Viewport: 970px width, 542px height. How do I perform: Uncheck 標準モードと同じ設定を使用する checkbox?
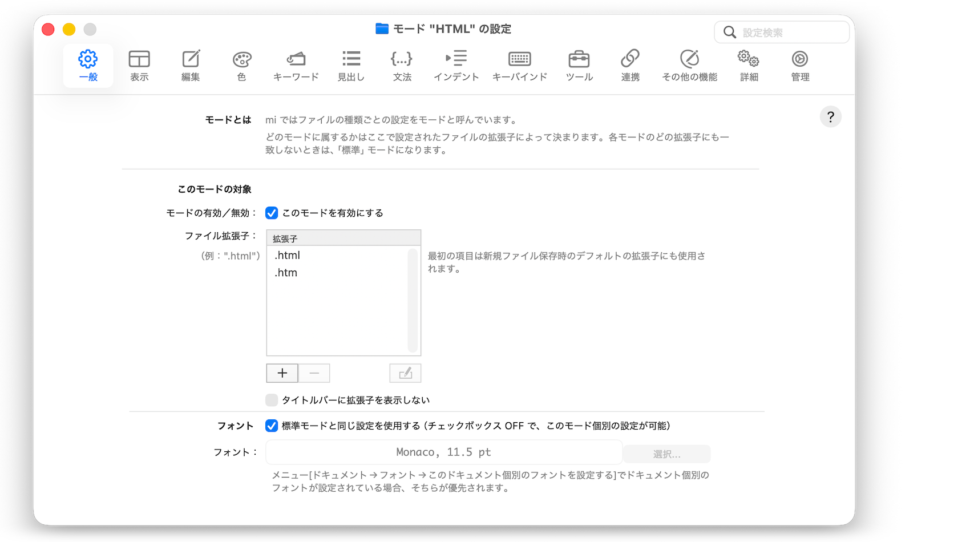(x=272, y=426)
